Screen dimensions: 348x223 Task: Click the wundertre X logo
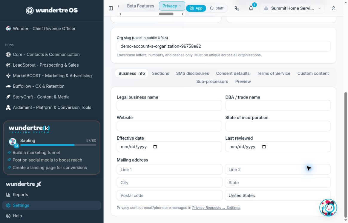pos(24,184)
